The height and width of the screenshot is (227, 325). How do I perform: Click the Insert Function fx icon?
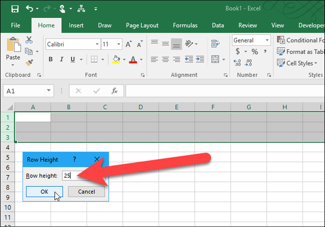pyautogui.click(x=114, y=91)
